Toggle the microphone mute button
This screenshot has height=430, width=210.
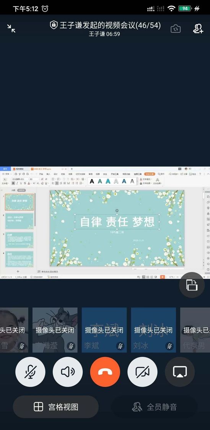pos(30,372)
